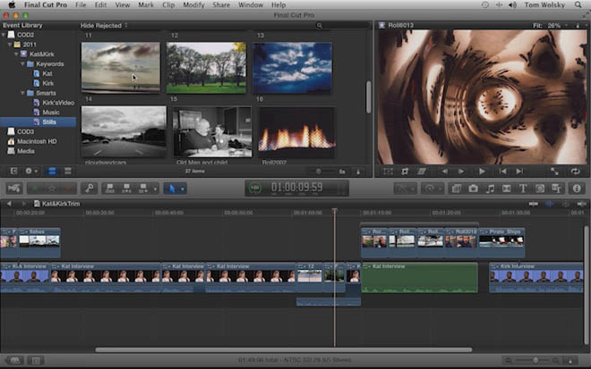
Task: Select the fire thumbnail labeled 16
Action: coord(296,132)
